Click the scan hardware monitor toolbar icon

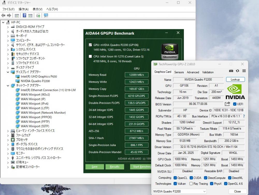[46, 16]
